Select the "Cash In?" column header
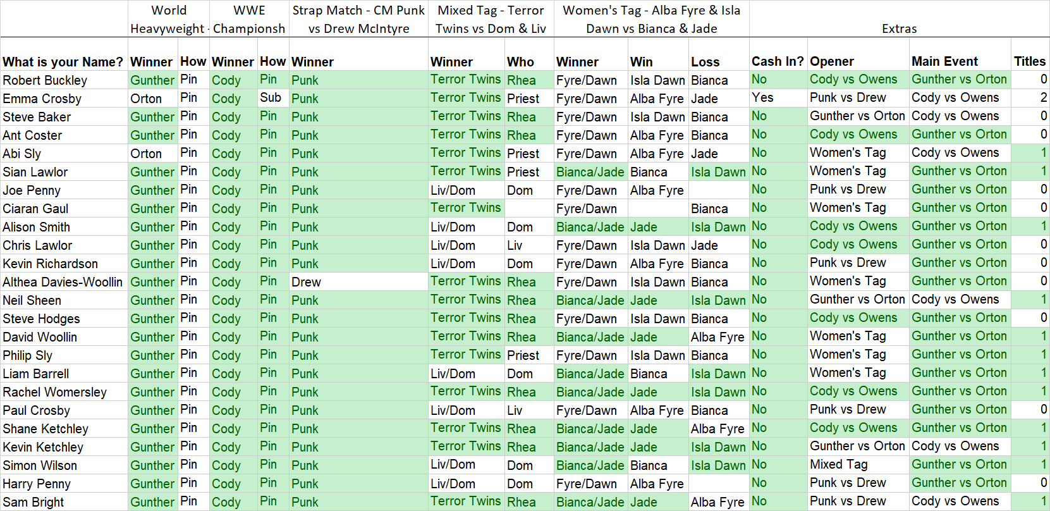Image resolution: width=1050 pixels, height=511 pixels. click(778, 61)
